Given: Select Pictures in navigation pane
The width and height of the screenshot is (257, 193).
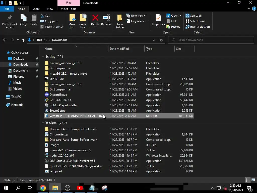Looking at the screenshot, I should click(19, 77).
